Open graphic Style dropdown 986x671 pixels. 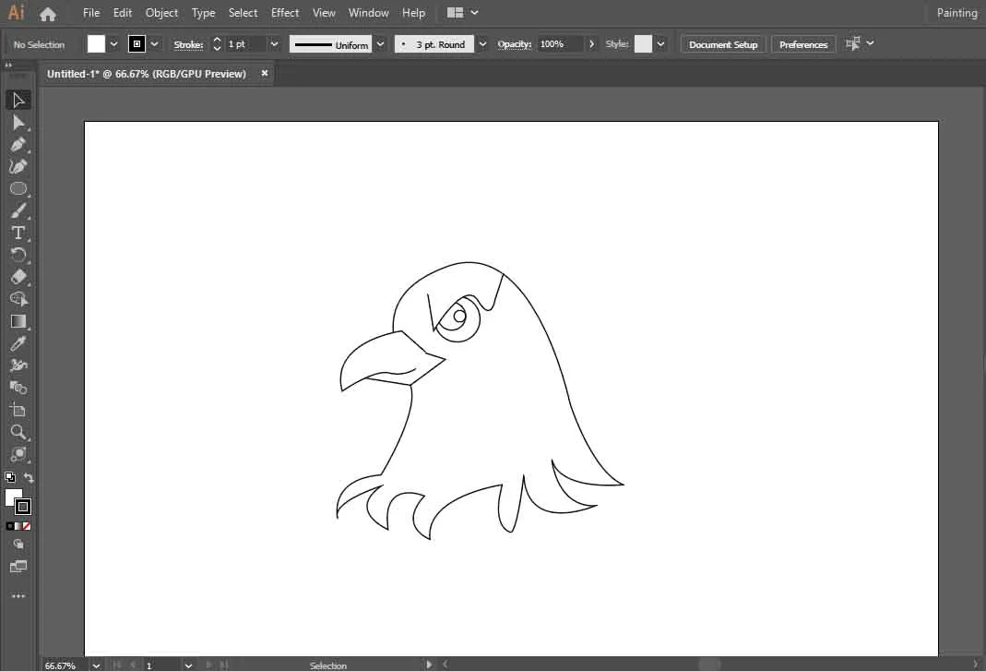point(661,44)
